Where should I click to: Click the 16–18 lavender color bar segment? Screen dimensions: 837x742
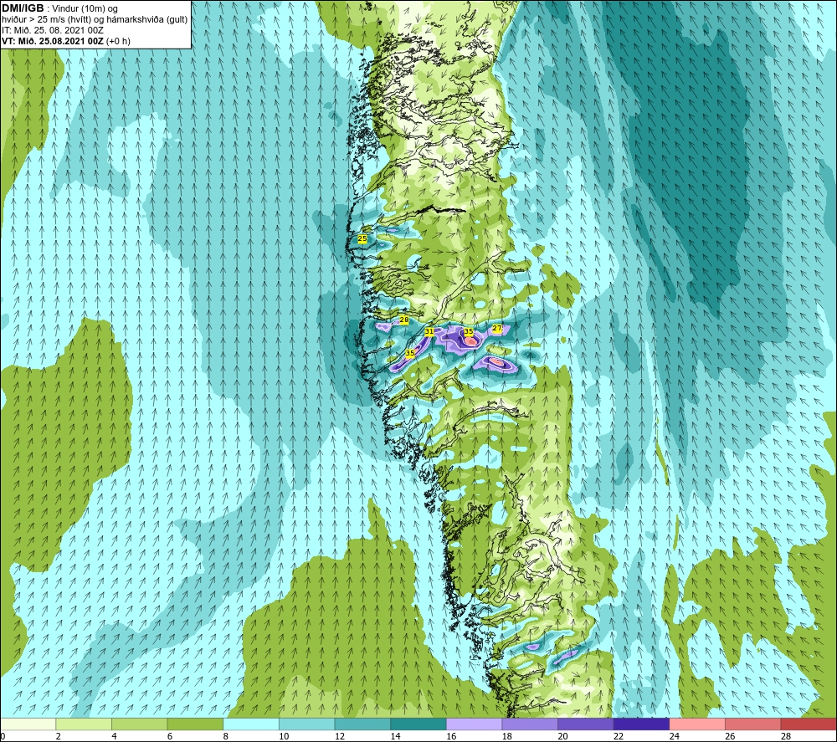(x=474, y=724)
